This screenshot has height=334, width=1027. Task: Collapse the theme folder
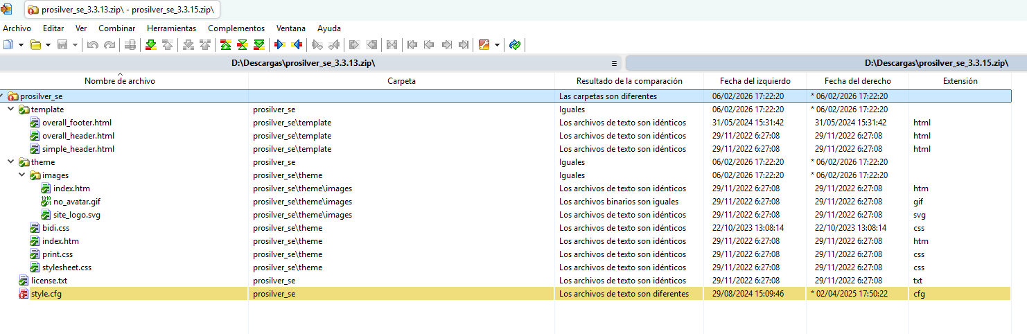pyautogui.click(x=11, y=162)
